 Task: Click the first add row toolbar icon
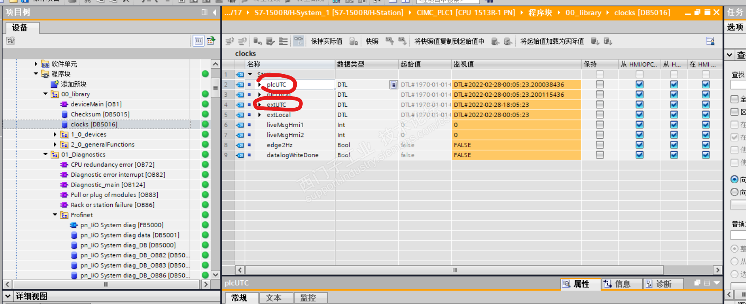click(x=230, y=41)
